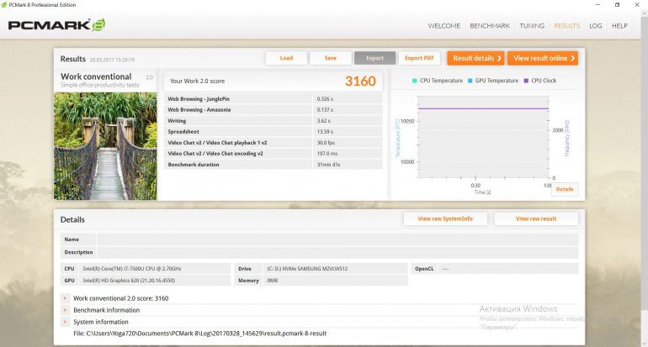This screenshot has height=347, width=648.
Task: Restore down the PCMark 8 window
Action: [x=617, y=4]
